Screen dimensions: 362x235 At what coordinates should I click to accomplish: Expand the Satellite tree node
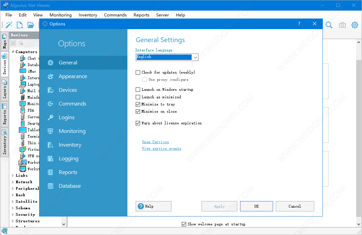click(13, 201)
